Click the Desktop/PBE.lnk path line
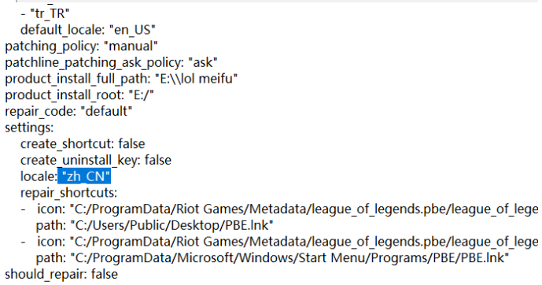The height and width of the screenshot is (285, 542). coord(154,225)
